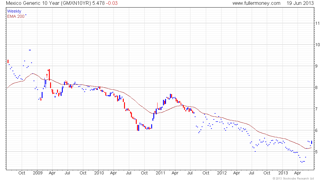The height and width of the screenshot is (181, 332).
Task: Click the y-axis label 7
Action: [x=316, y=109]
